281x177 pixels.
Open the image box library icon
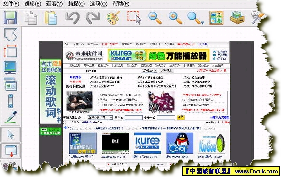coord(237,17)
